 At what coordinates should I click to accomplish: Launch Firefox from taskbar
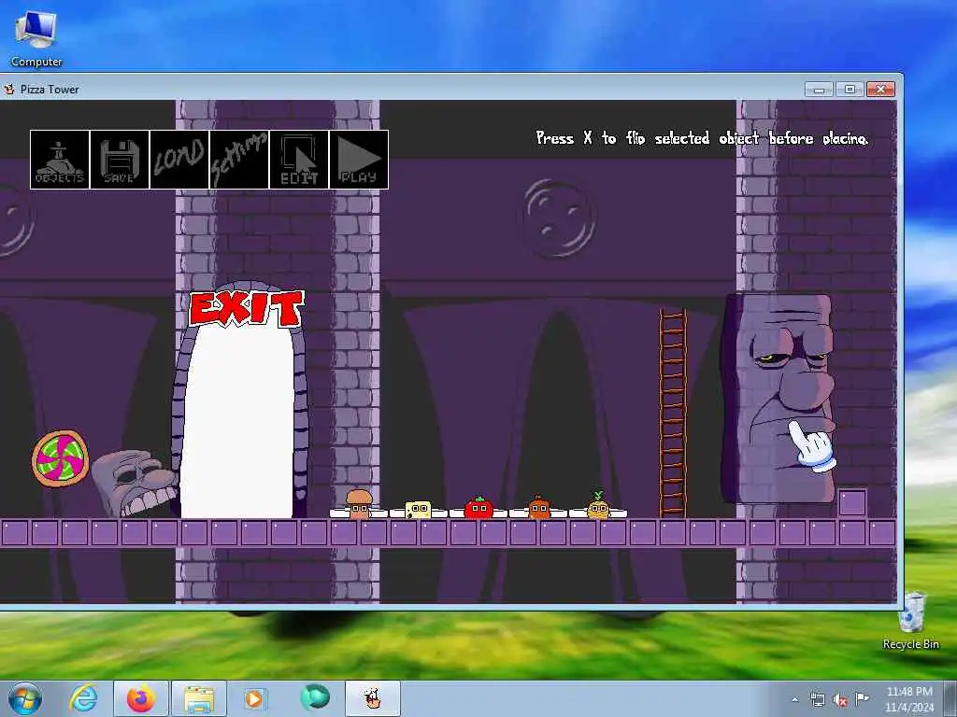coord(141,698)
